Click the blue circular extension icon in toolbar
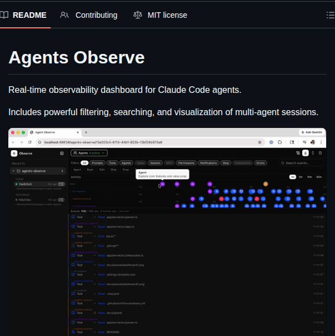 [271, 142]
